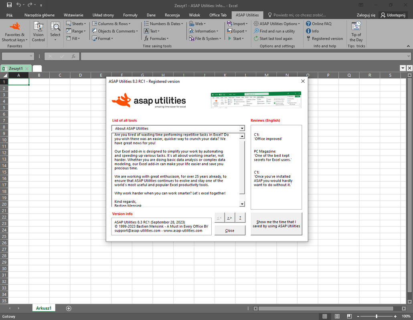Click the question mark button in dialog
413x320 pixels.
click(240, 218)
